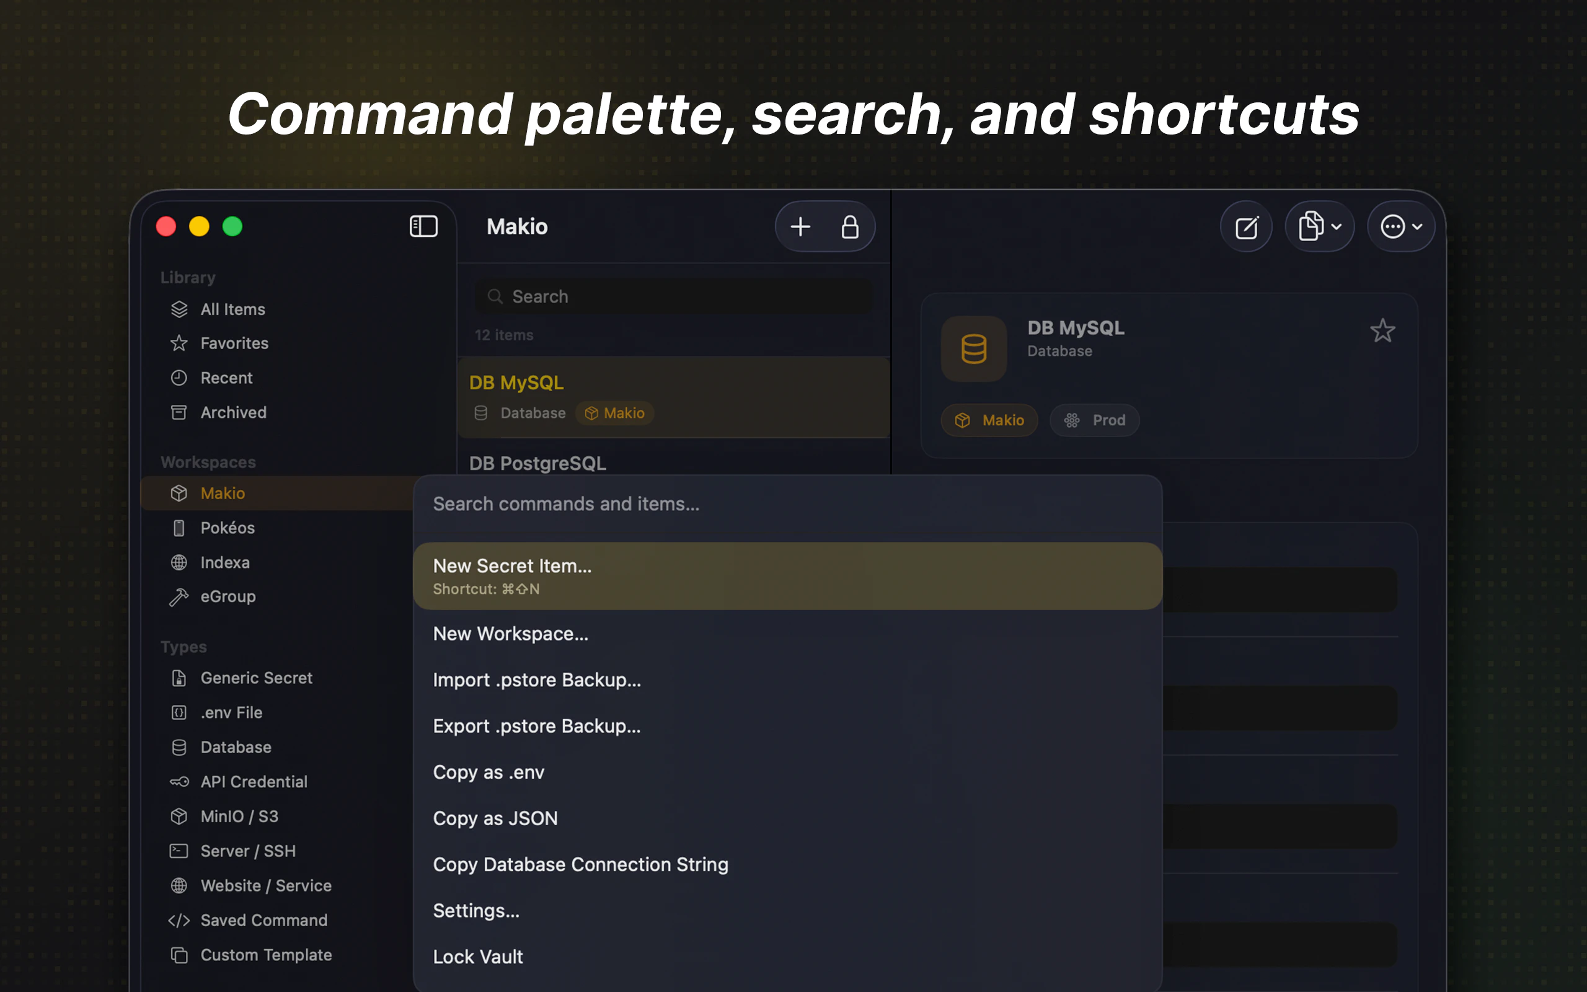Image resolution: width=1587 pixels, height=992 pixels.
Task: Open the eGroup workspace hammer icon
Action: tap(179, 596)
